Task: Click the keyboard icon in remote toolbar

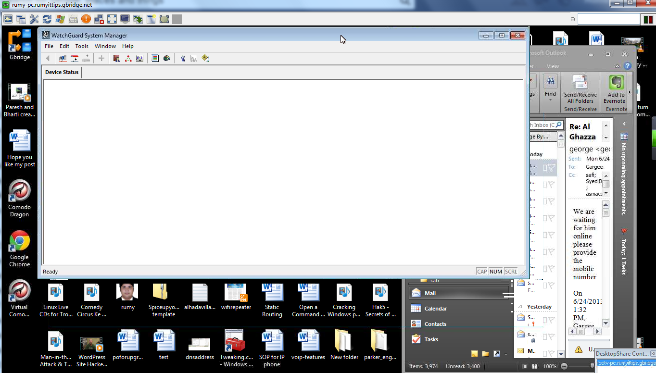Action: point(73,19)
